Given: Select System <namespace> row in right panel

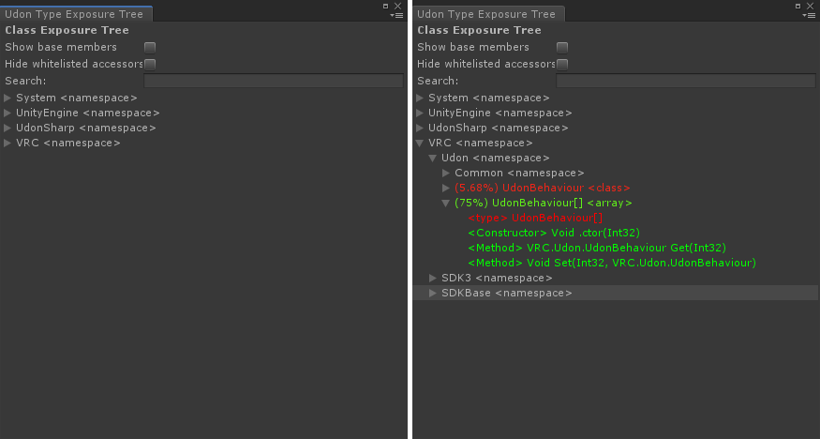Looking at the screenshot, I should (616, 98).
